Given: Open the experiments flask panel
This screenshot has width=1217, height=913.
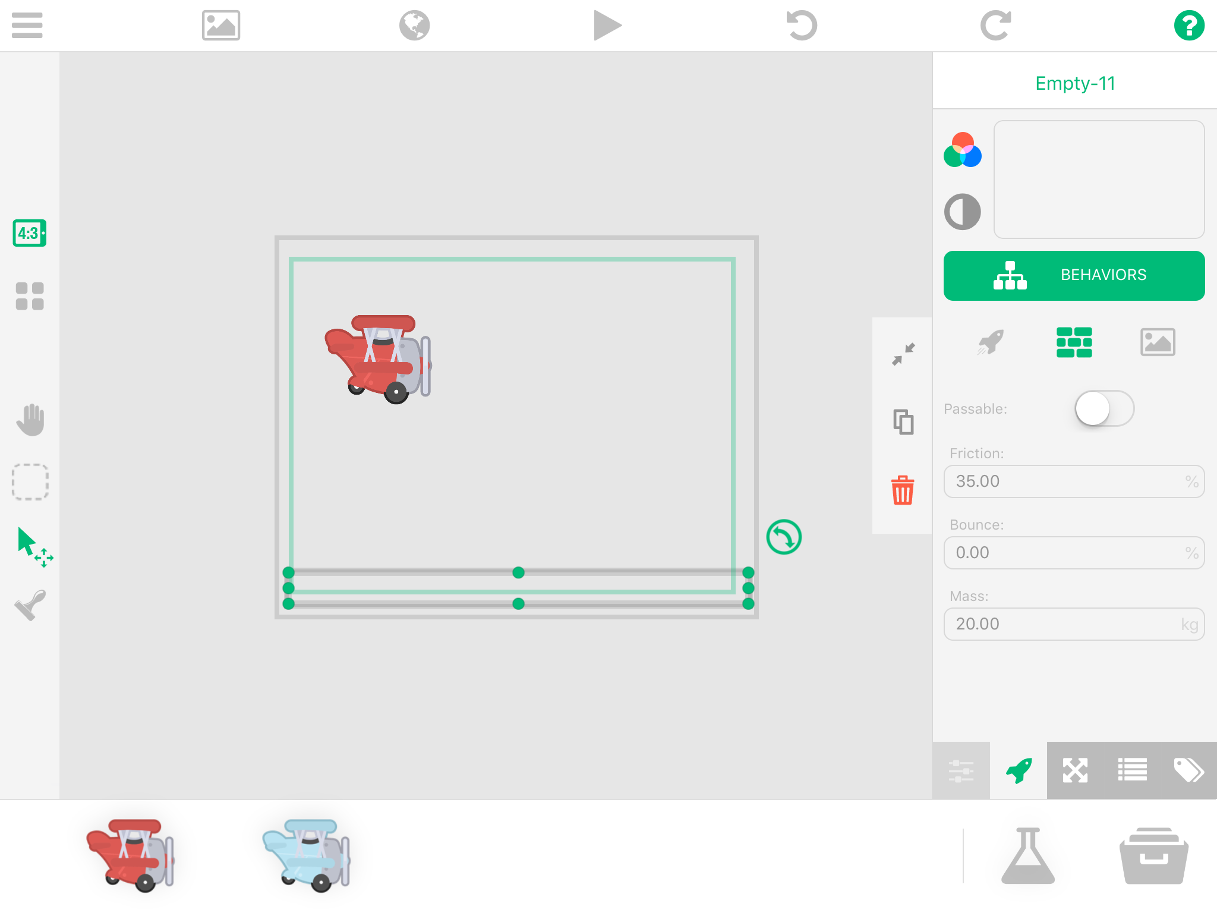Looking at the screenshot, I should pyautogui.click(x=1027, y=855).
